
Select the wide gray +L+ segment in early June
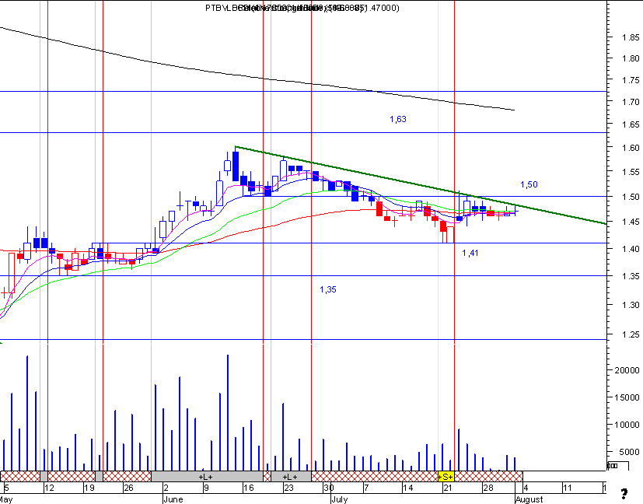point(207,477)
